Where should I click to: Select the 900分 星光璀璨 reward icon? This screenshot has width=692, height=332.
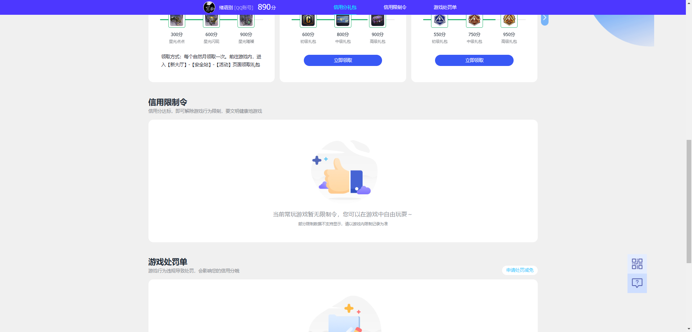(x=246, y=21)
